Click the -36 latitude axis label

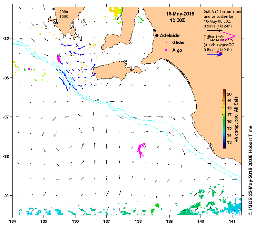coord(6,78)
